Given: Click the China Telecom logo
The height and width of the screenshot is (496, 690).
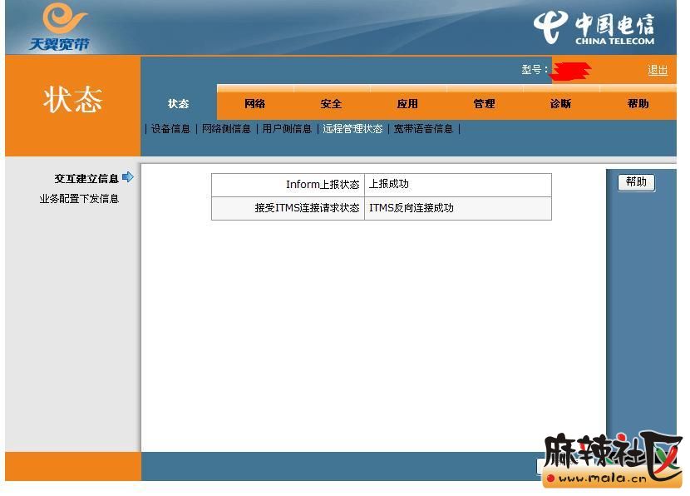Looking at the screenshot, I should point(594,28).
